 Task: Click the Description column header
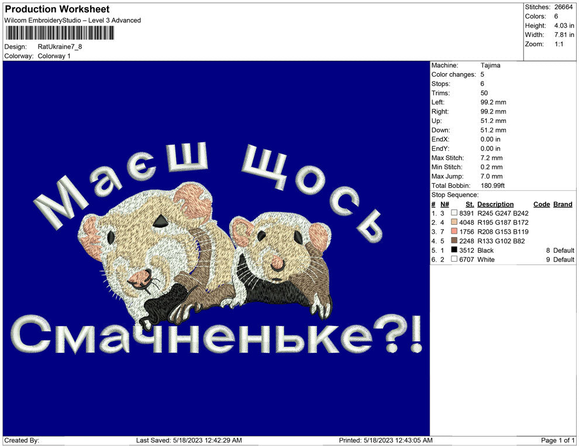pyautogui.click(x=496, y=204)
